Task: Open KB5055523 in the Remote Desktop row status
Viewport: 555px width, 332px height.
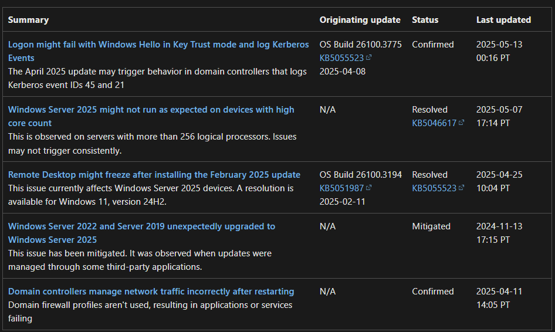Action: click(x=434, y=188)
